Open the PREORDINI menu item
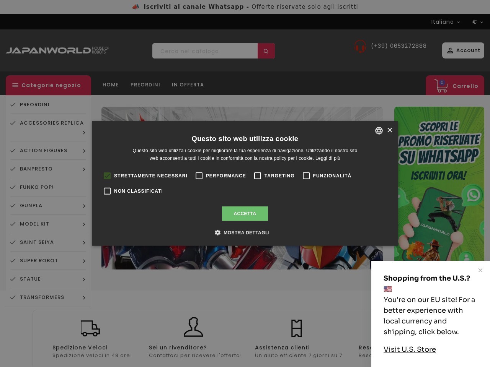The height and width of the screenshot is (367, 490). click(x=145, y=85)
